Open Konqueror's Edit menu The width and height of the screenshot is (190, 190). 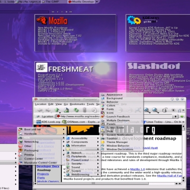point(51,104)
